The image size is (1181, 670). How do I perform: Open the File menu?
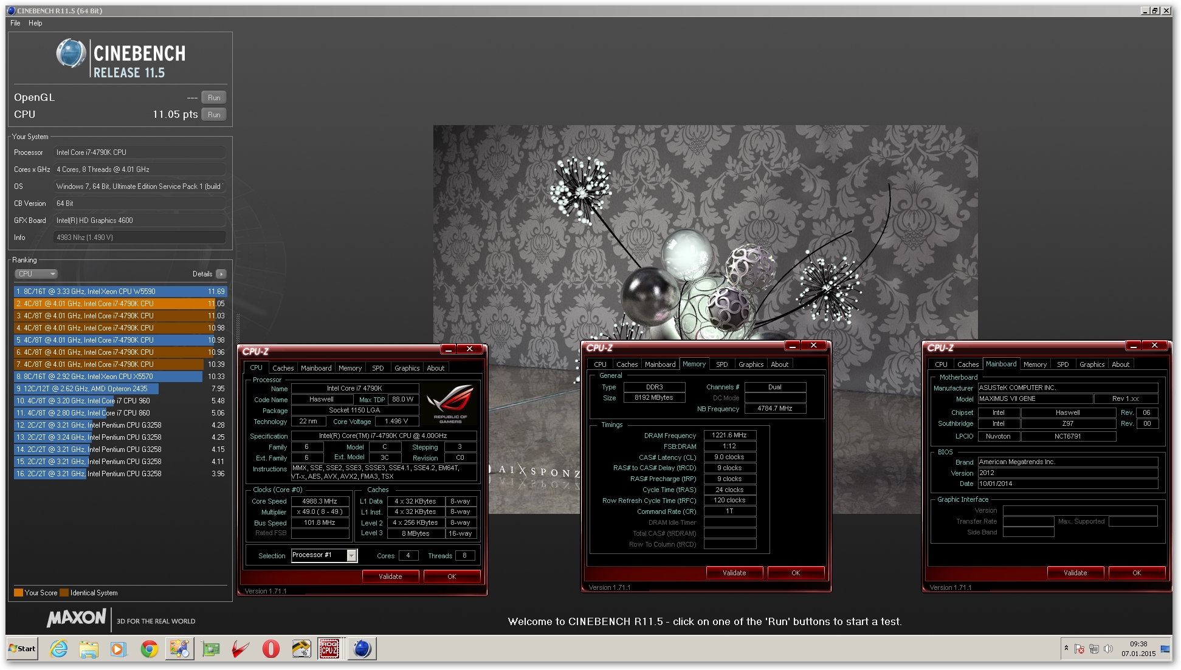coord(15,23)
